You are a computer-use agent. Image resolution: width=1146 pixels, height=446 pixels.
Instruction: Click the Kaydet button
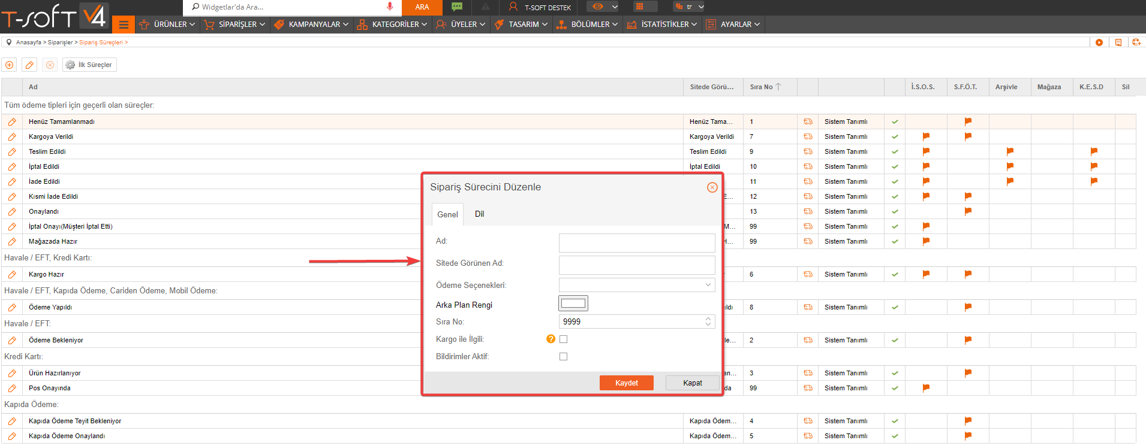click(x=627, y=383)
